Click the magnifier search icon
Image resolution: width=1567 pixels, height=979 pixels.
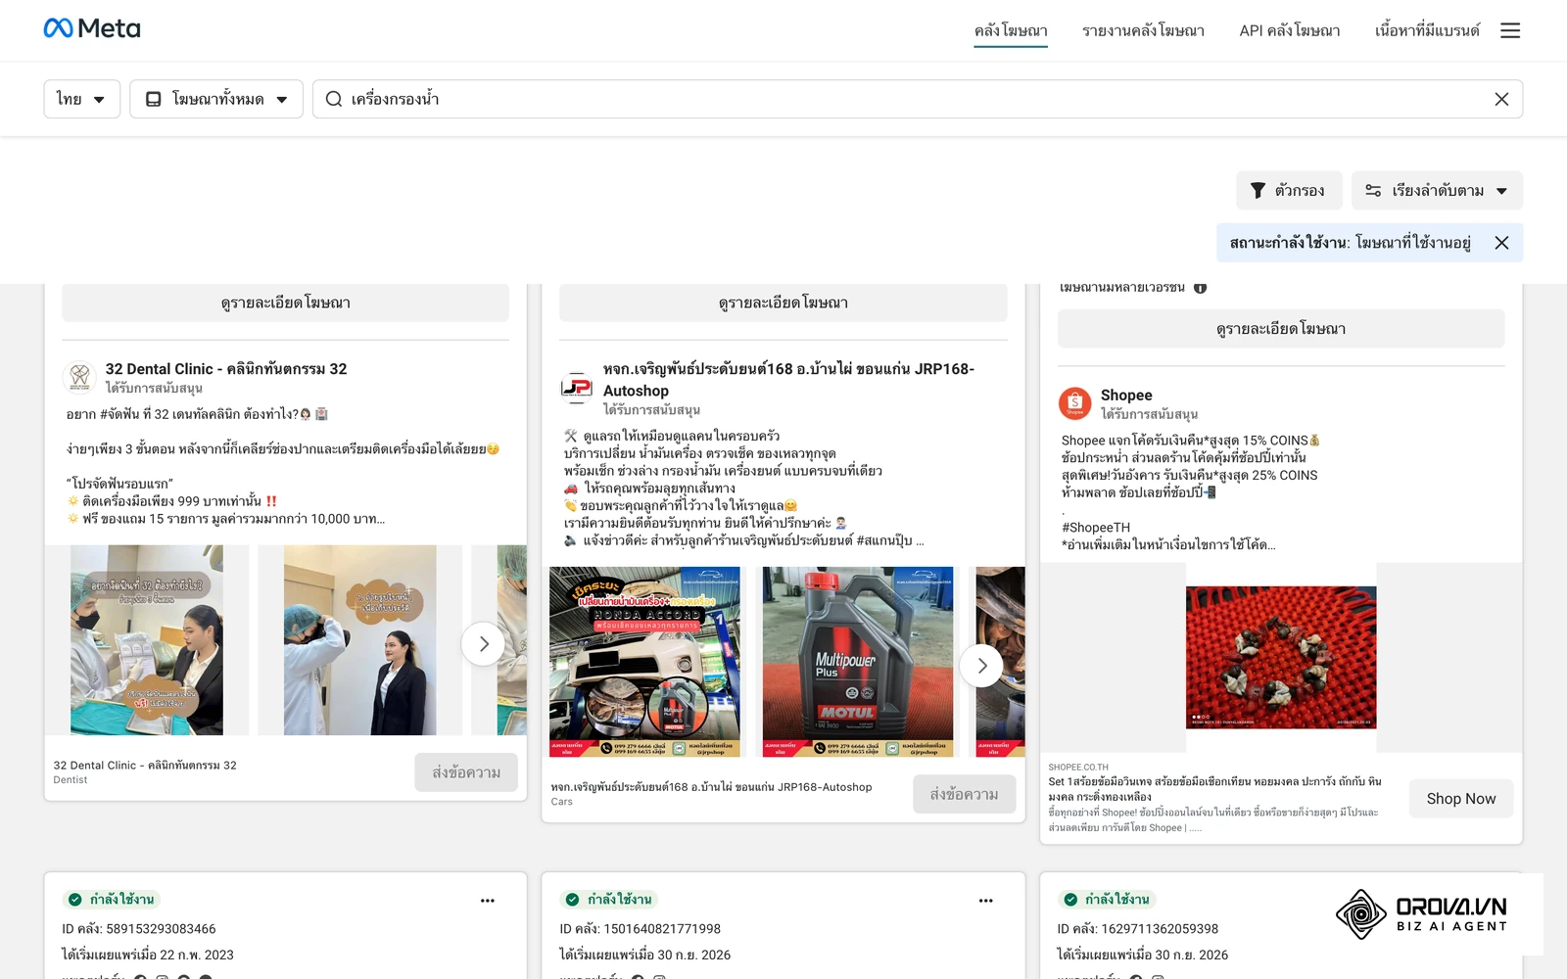click(x=334, y=99)
